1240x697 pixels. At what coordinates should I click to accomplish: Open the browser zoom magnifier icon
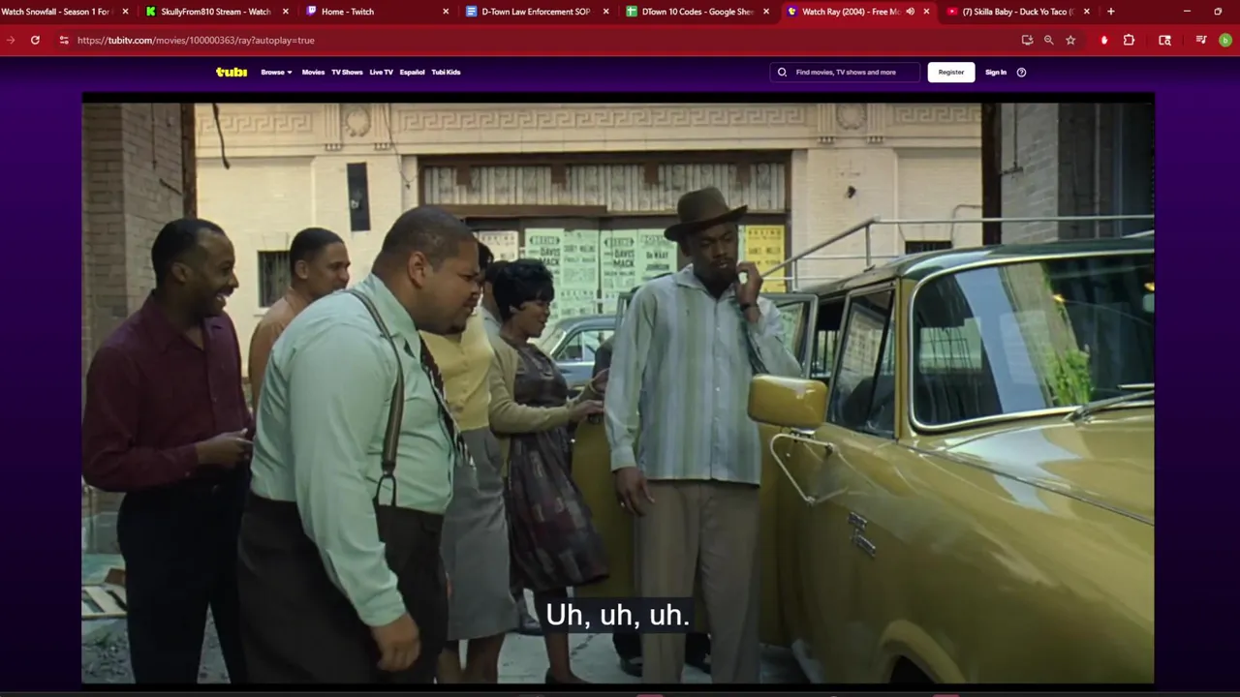[1048, 40]
